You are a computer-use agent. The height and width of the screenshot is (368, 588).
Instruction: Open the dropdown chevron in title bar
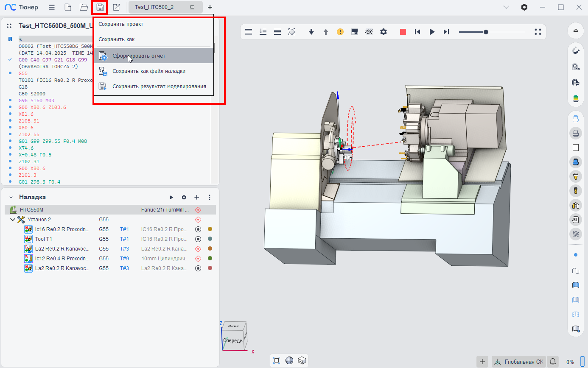pos(506,7)
